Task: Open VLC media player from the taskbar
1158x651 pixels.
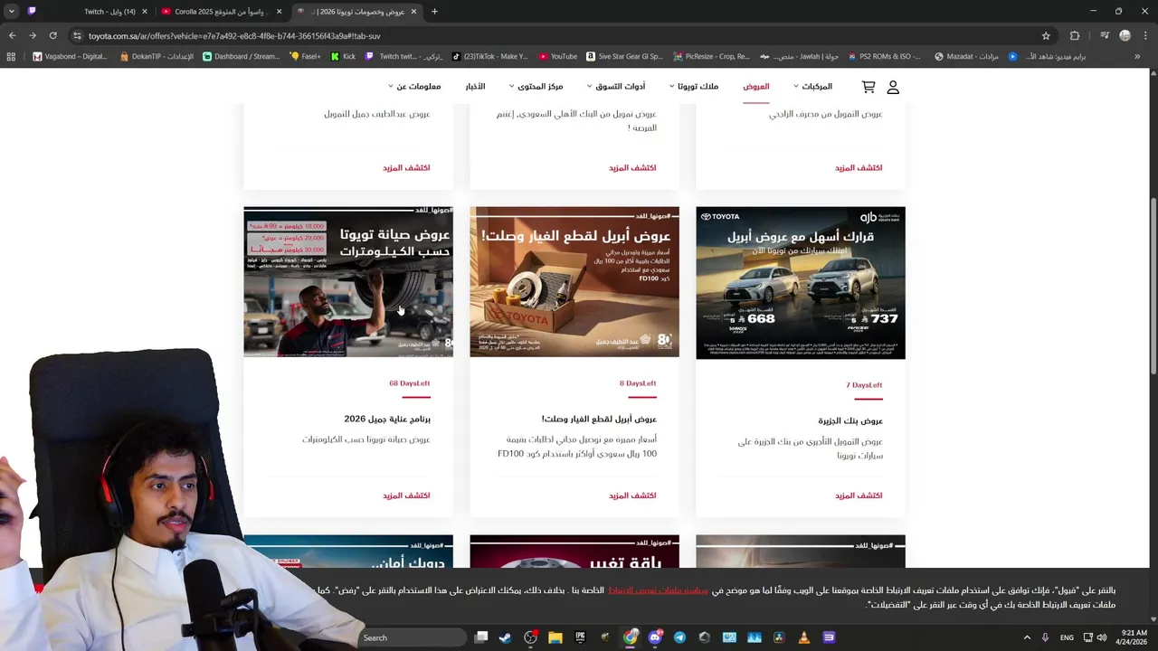Action: [x=803, y=637]
